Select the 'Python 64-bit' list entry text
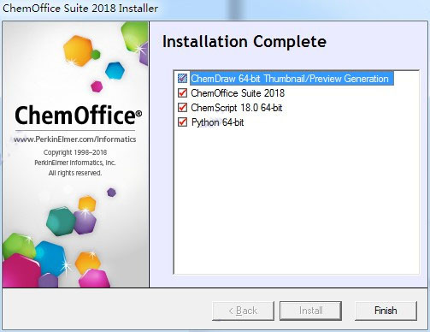The image size is (430, 332). point(218,122)
